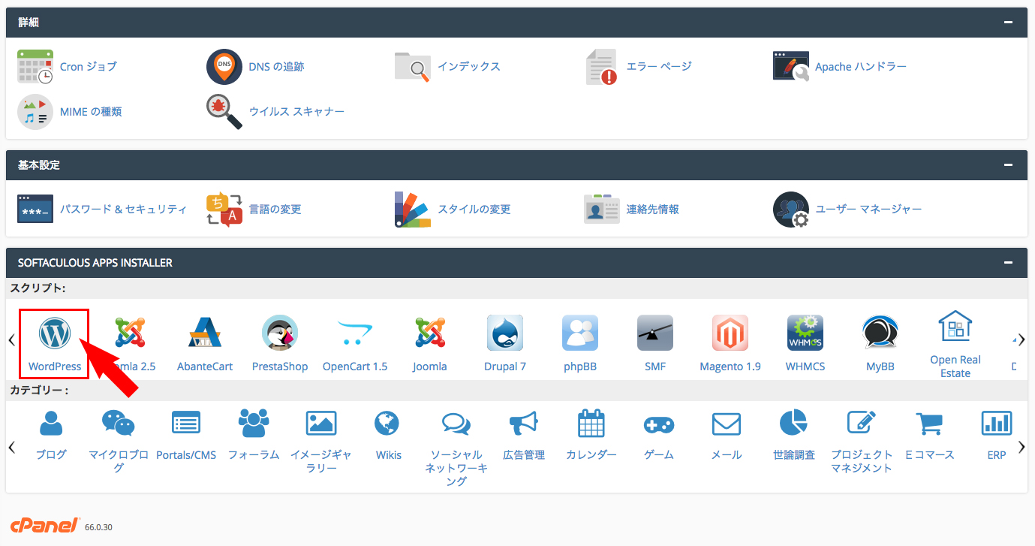Select the Magento 1.9 icon
The width and height of the screenshot is (1035, 546).
[730, 333]
